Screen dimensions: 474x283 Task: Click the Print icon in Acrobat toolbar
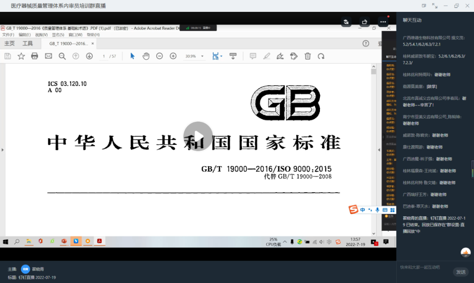35,56
